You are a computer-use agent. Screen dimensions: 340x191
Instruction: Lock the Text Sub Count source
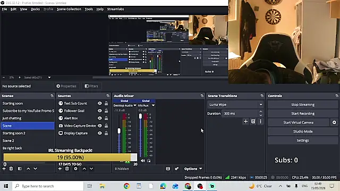106,103
